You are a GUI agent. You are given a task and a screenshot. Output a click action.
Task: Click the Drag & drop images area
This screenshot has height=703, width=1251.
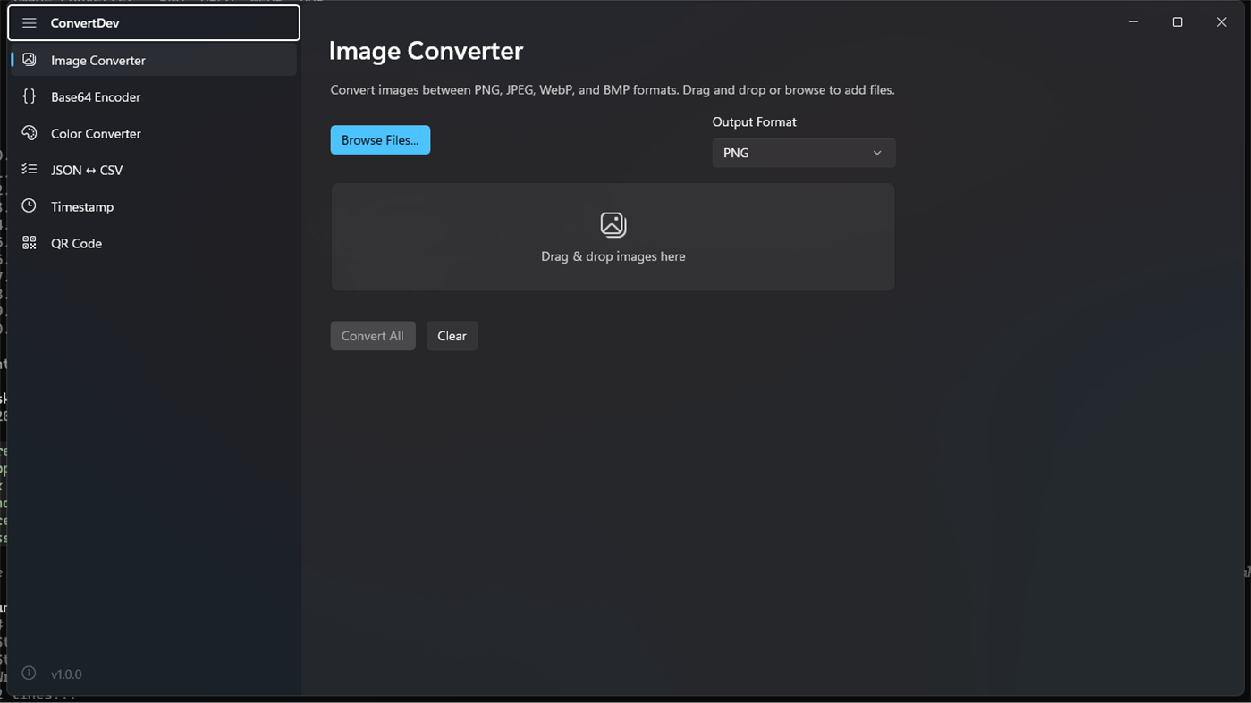pos(613,237)
